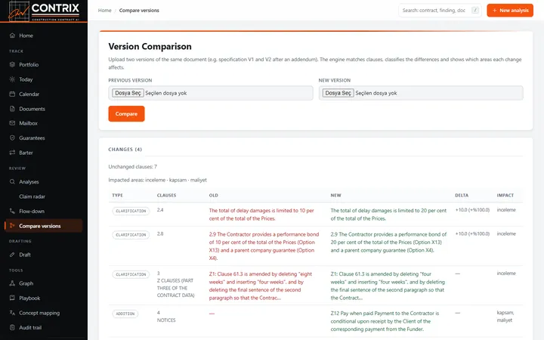This screenshot has width=544, height=340.
Task: Click the Flow-down icon
Action: point(12,211)
